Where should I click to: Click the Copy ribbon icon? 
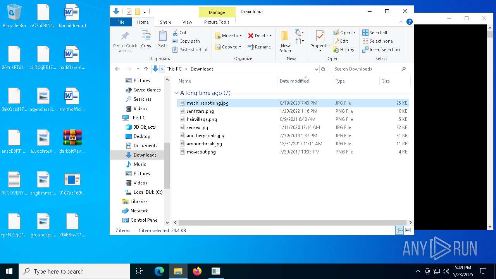(x=146, y=40)
